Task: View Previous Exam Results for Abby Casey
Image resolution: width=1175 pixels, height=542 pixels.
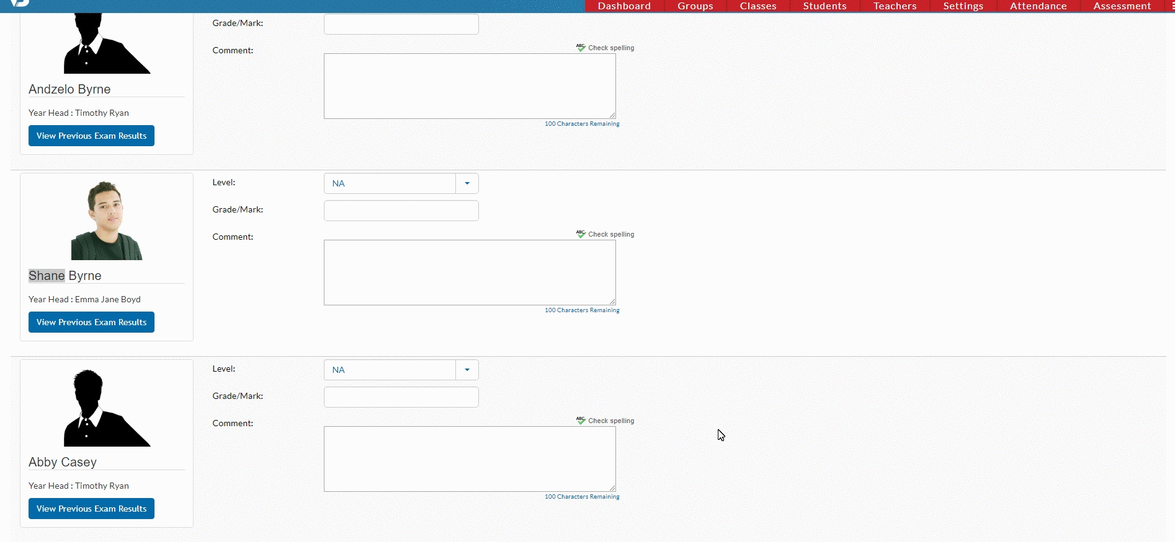Action: 91,509
